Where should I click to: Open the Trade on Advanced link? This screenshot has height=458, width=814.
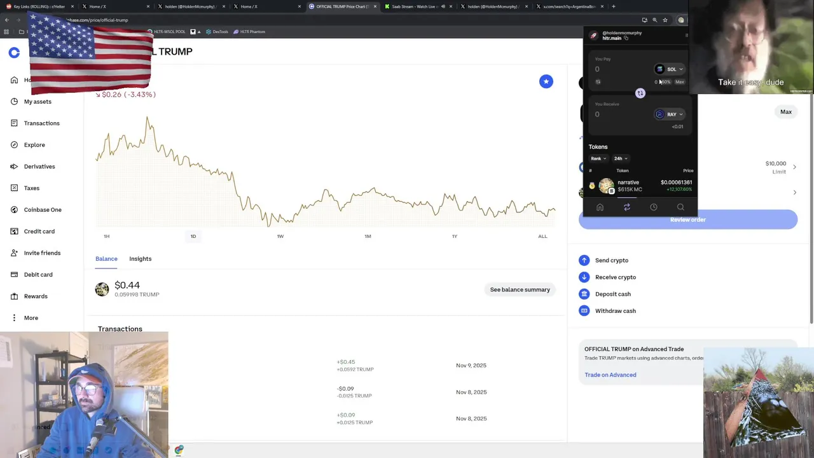point(610,375)
